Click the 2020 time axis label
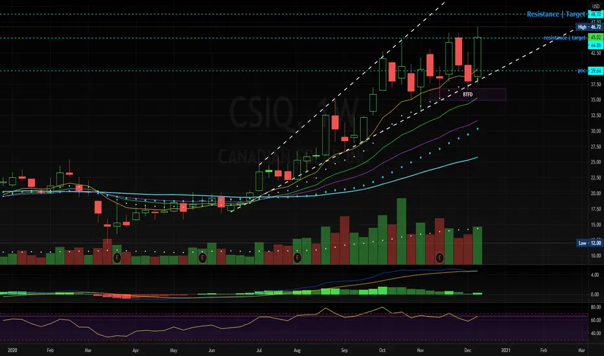The image size is (604, 356). 12,350
